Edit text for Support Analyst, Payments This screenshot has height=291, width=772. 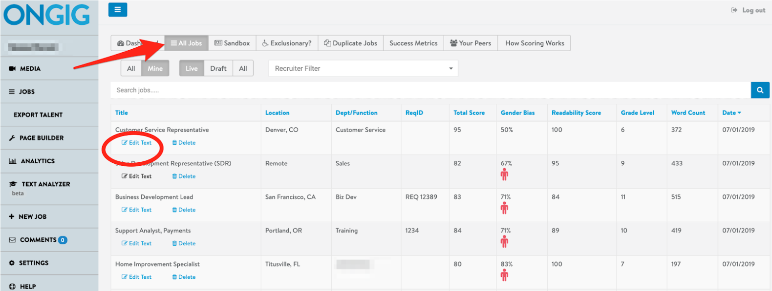point(137,244)
